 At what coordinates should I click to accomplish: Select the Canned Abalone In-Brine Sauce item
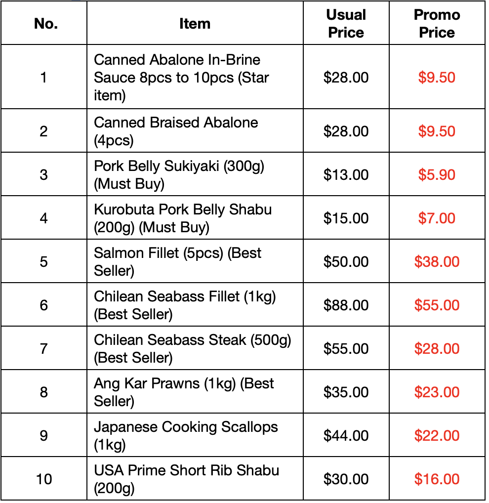181,77
